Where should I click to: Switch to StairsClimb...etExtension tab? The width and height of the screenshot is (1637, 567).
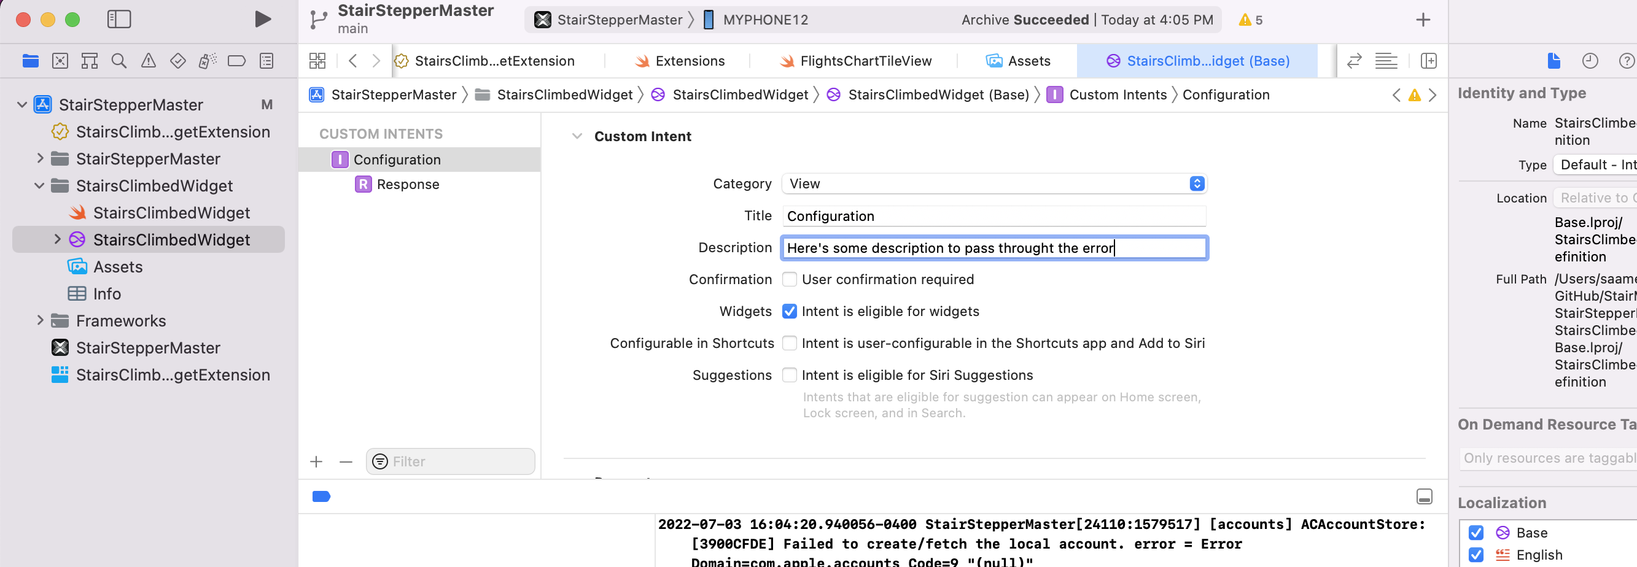click(494, 61)
